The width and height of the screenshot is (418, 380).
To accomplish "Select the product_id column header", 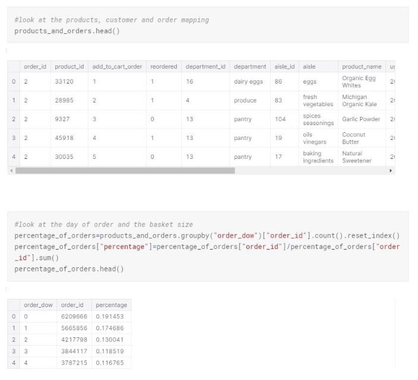I will [x=69, y=66].
